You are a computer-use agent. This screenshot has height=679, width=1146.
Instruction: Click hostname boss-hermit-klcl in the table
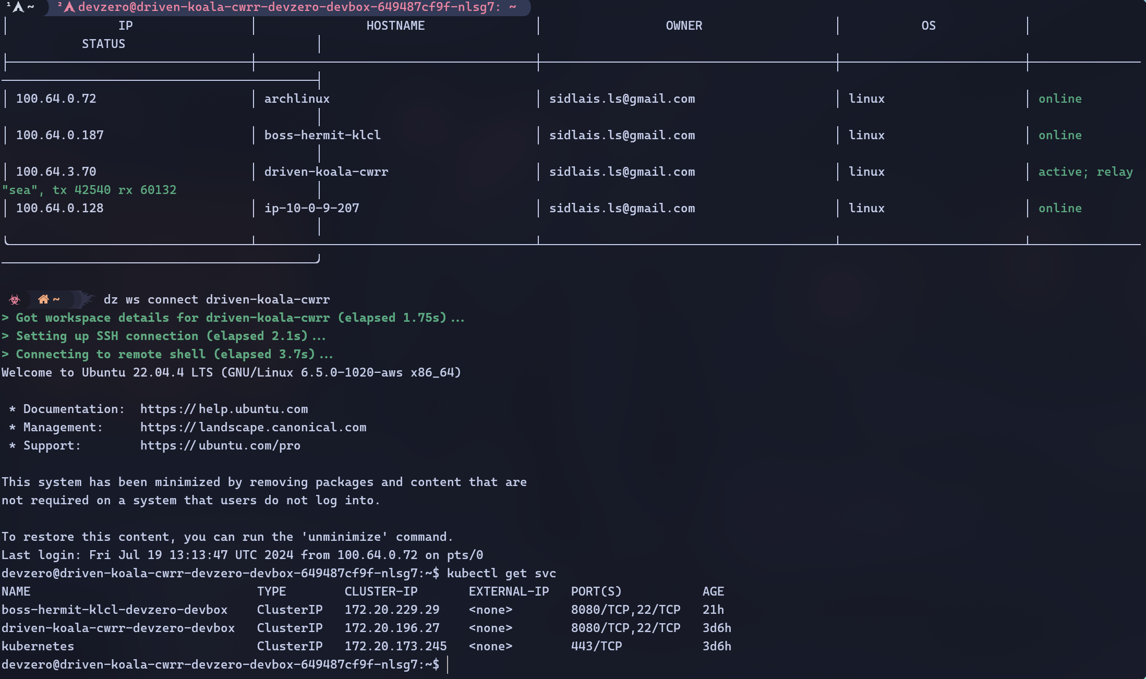click(322, 135)
